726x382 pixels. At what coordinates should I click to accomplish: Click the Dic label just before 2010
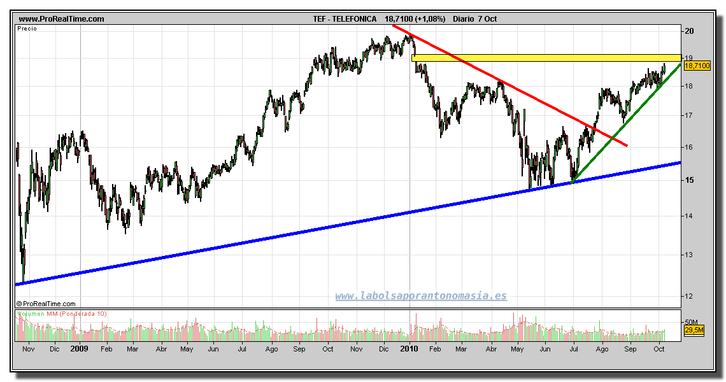tap(384, 349)
